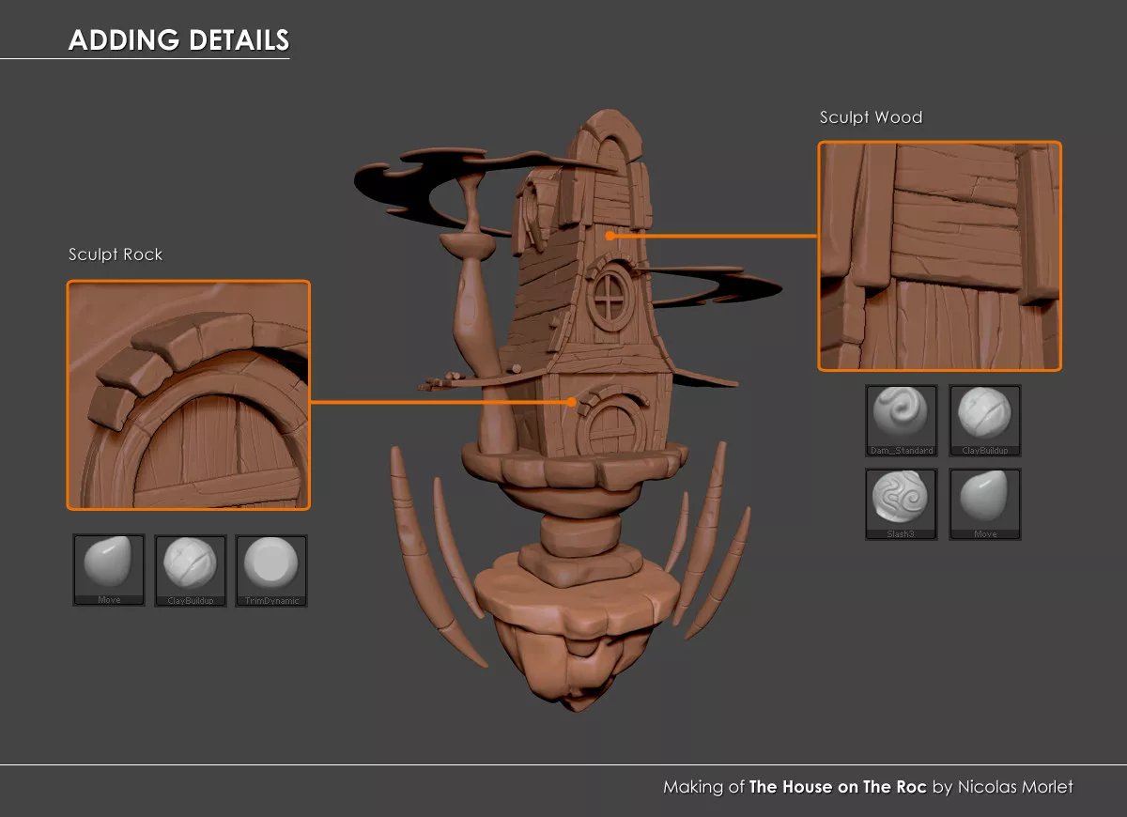
Task: Click the Sculpt Wood label text
Action: [x=871, y=117]
